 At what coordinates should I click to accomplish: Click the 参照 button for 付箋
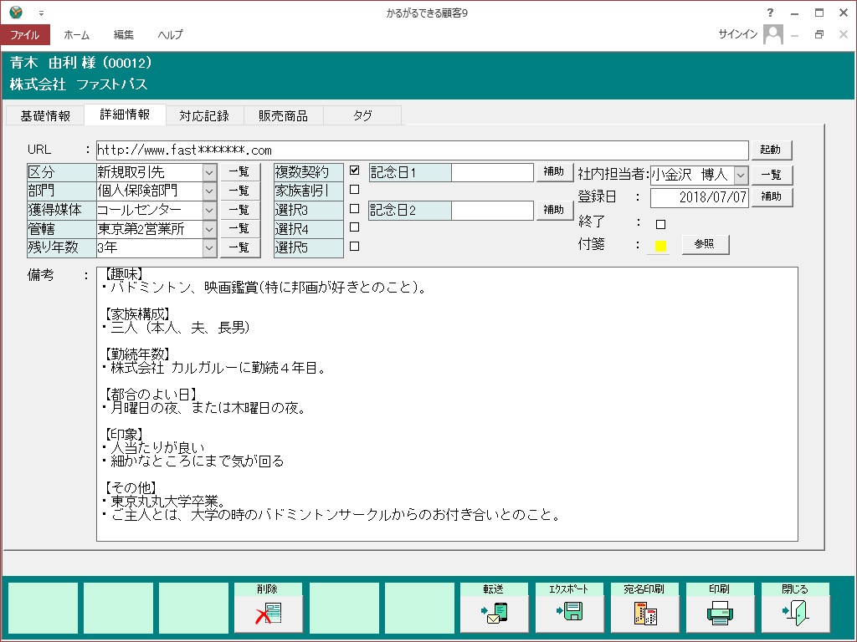click(705, 244)
